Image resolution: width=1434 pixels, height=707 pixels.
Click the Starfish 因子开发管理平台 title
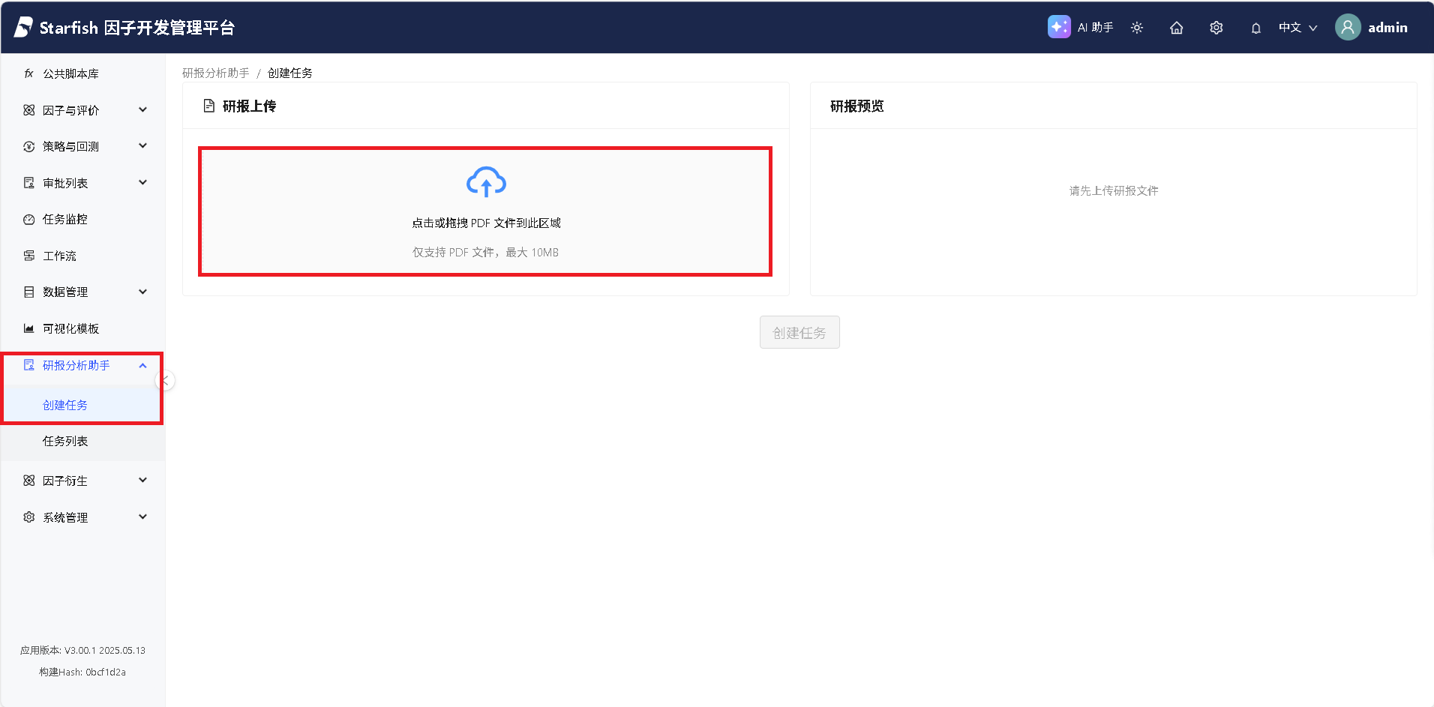tap(137, 28)
